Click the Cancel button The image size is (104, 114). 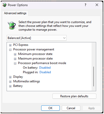(71, 108)
